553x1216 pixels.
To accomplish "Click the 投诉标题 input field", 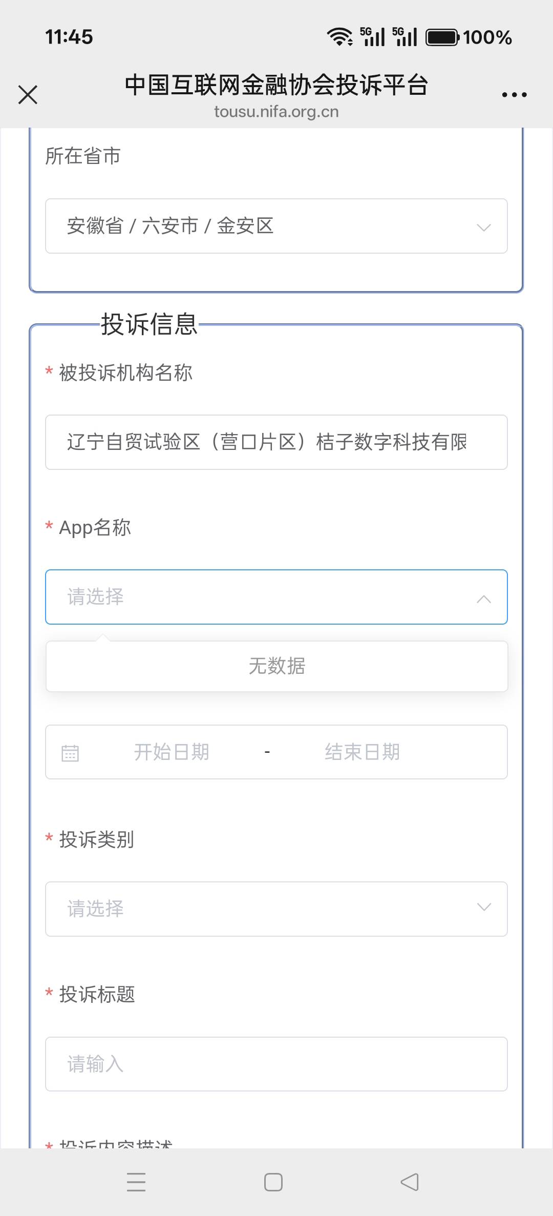I will tap(276, 1064).
